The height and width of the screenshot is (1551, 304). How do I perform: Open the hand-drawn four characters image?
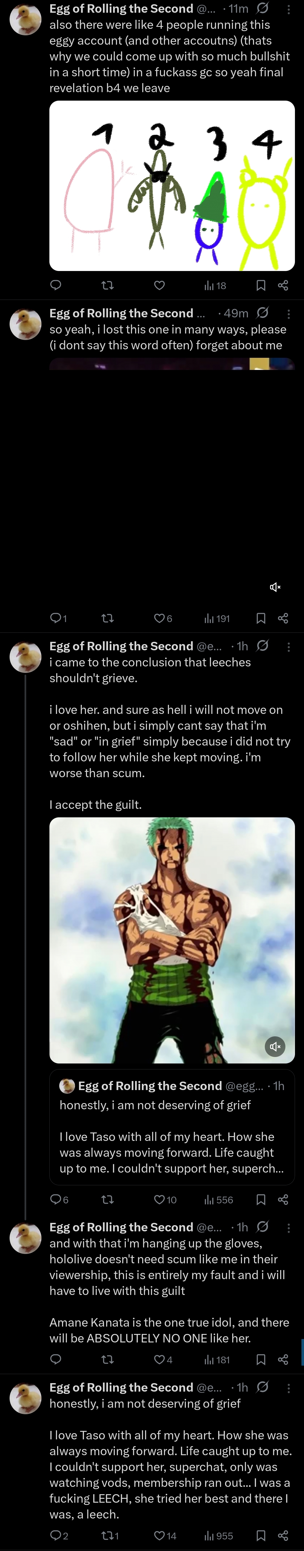point(172,185)
